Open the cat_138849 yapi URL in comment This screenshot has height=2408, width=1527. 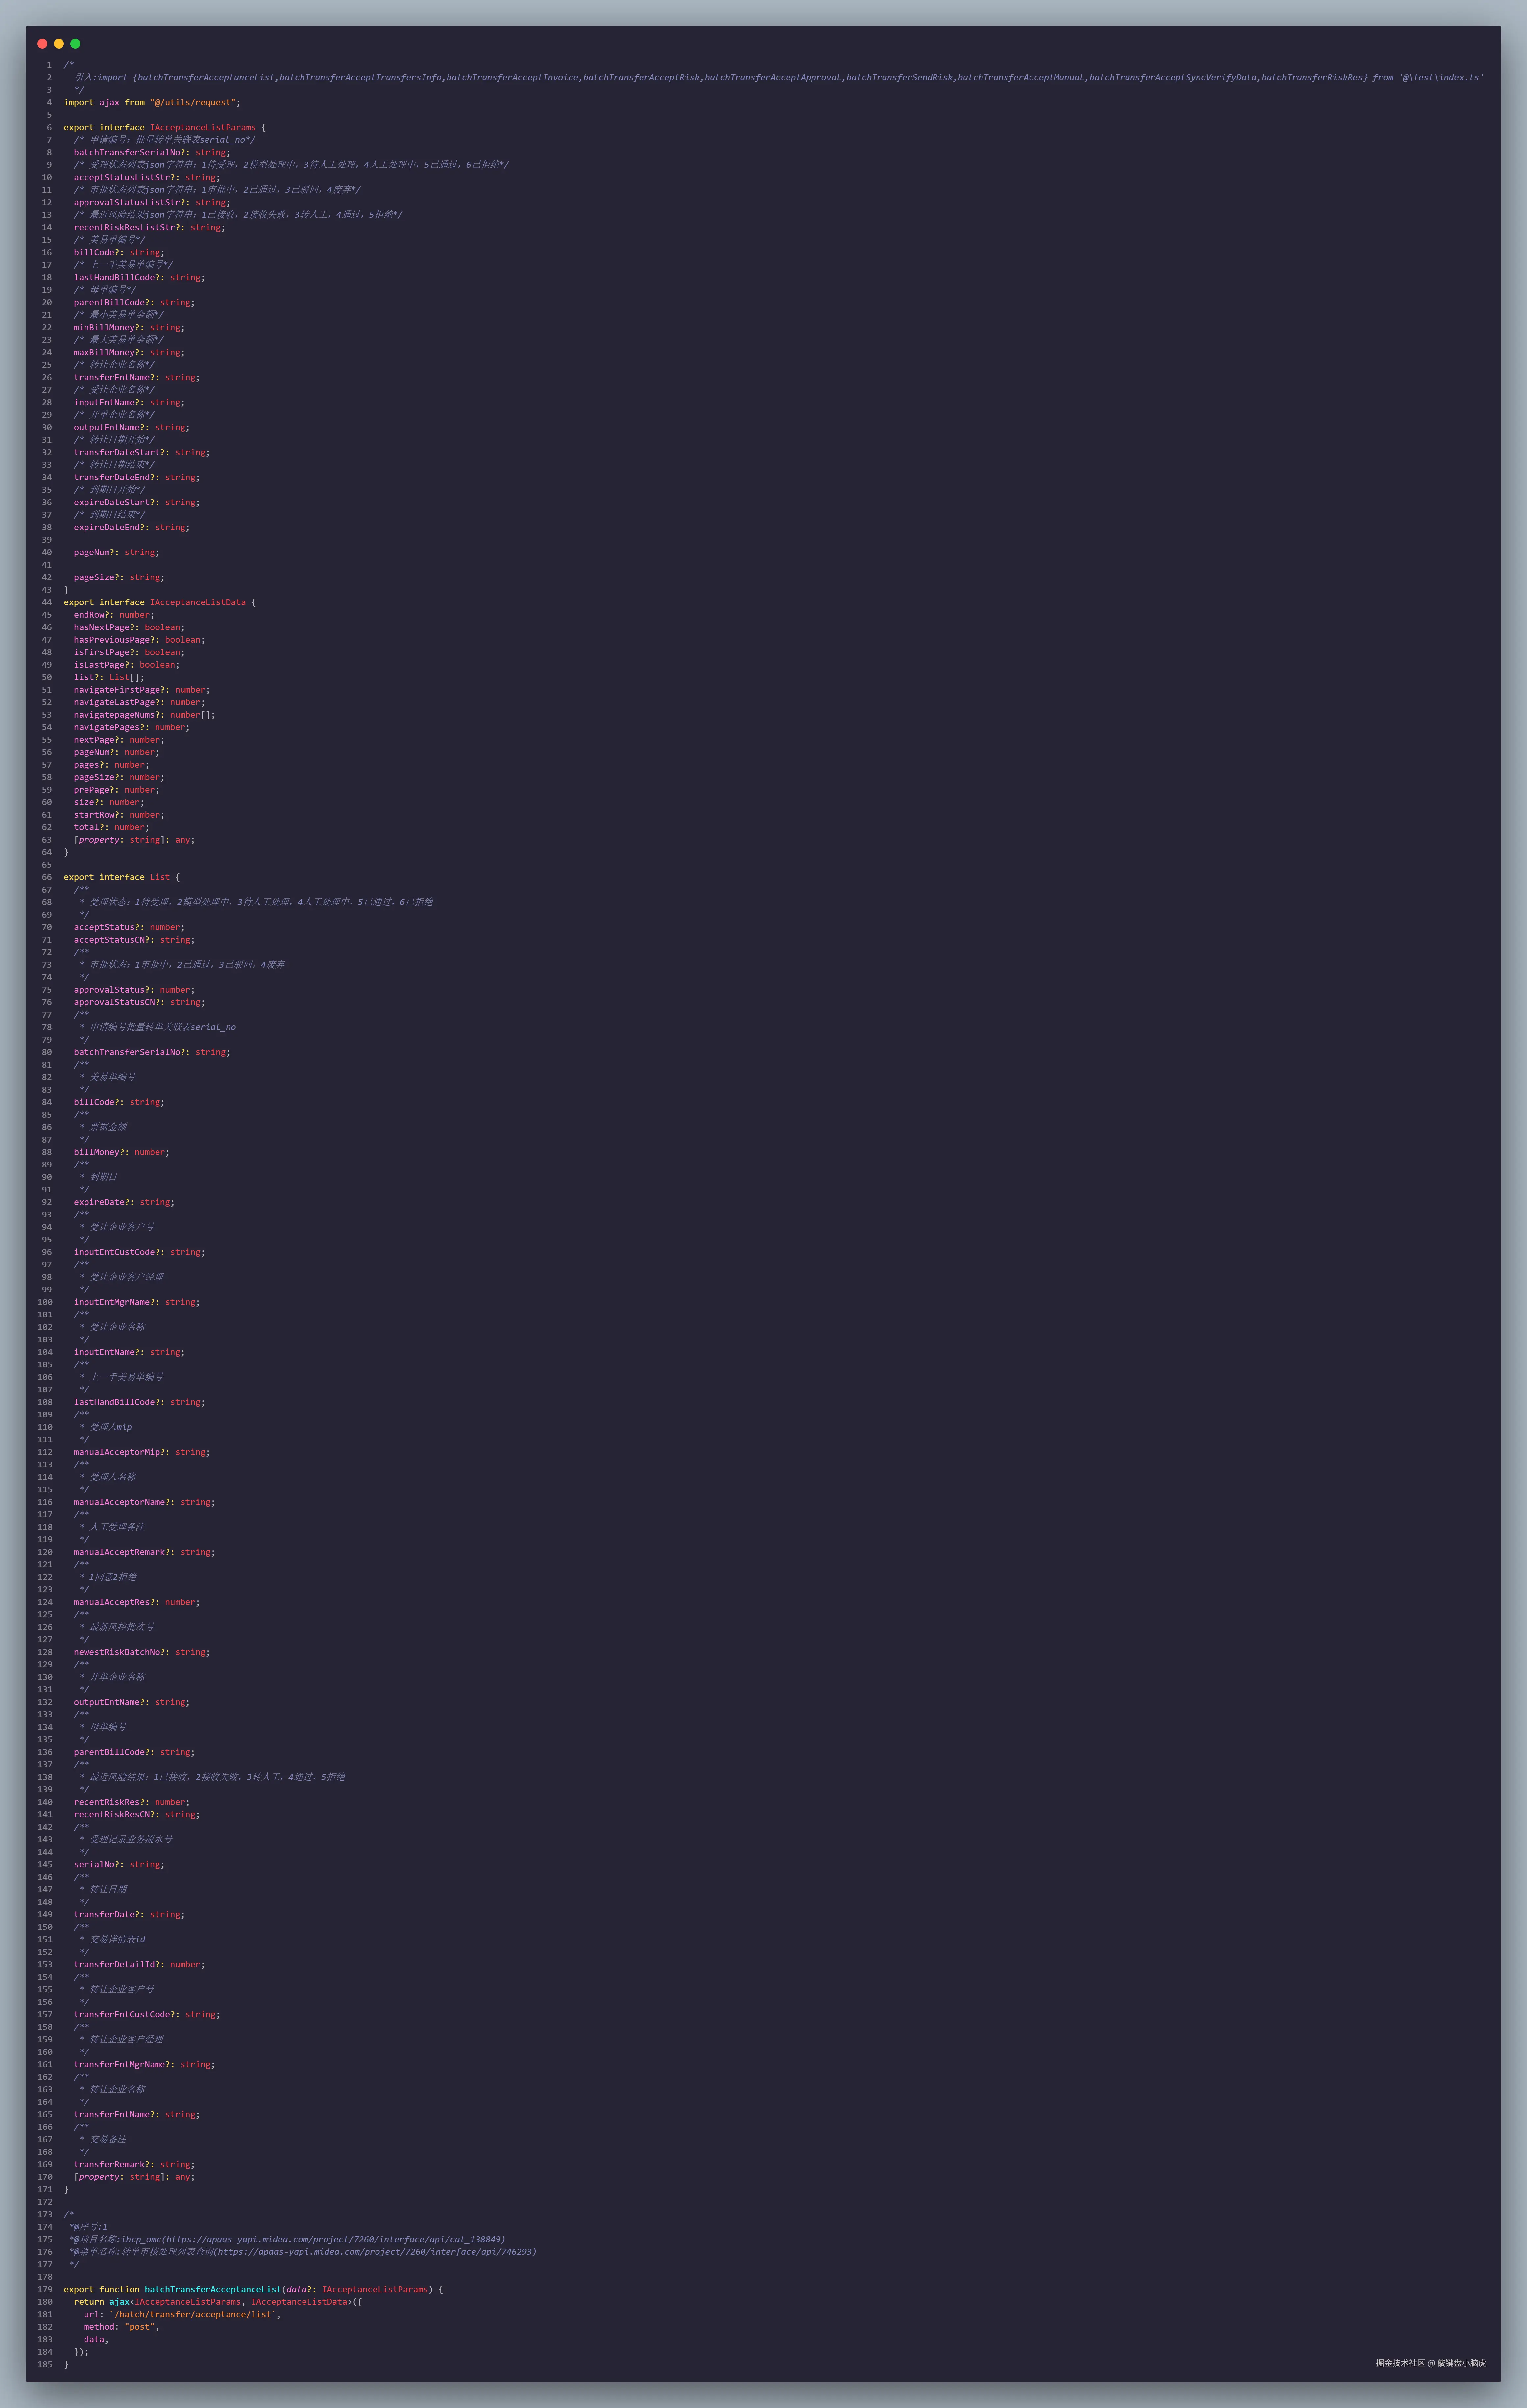(334, 2239)
